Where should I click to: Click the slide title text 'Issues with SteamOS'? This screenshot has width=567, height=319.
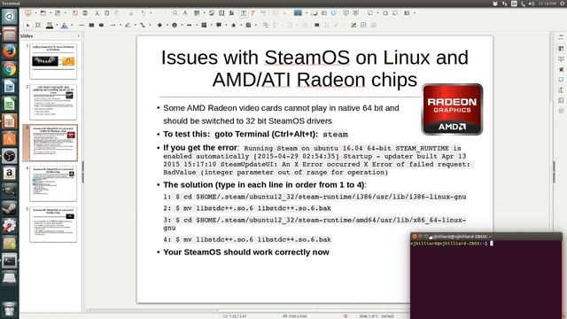coord(255,58)
